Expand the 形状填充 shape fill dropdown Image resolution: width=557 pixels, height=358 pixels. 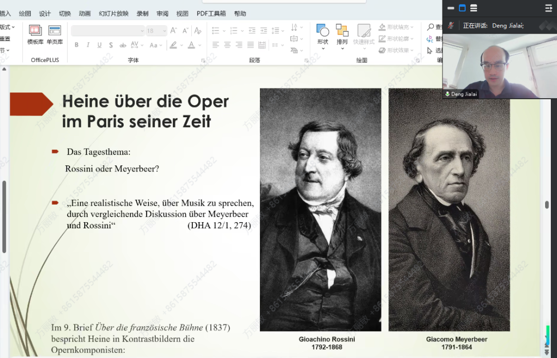tap(413, 27)
